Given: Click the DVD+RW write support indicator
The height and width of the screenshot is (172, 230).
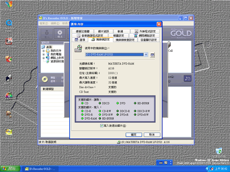Looking at the screenshot, I should tap(135, 115).
